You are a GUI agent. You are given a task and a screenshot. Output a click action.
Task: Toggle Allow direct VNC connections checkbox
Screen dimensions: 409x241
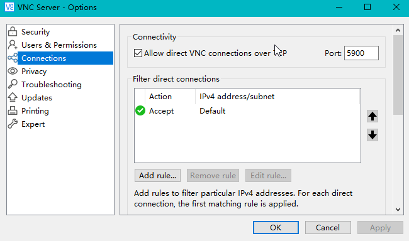pyautogui.click(x=138, y=53)
